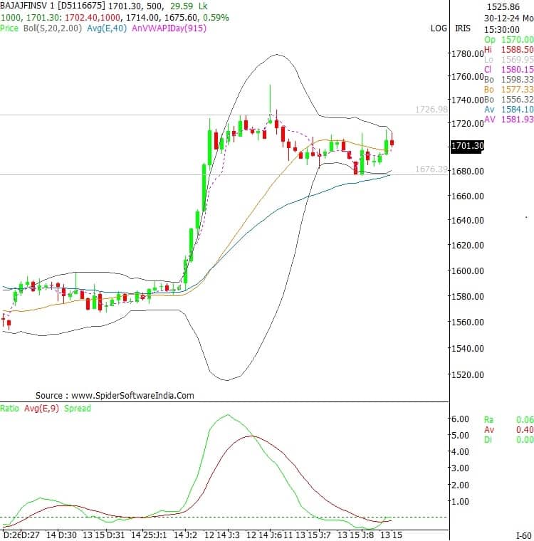Click the green Price legend label
Image resolution: width=534 pixels, height=541 pixels.
9,28
